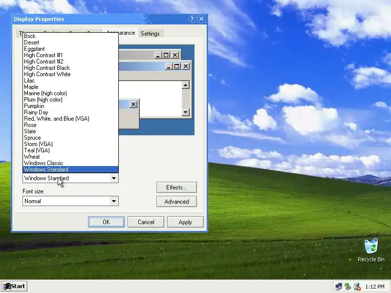This screenshot has width=391, height=293.
Task: Choose the Wheat scheme
Action: 70,157
